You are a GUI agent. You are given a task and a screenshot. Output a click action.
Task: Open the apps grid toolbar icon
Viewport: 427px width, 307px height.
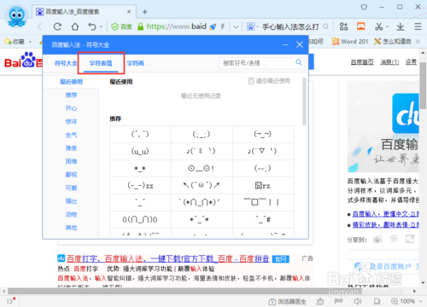(343, 26)
